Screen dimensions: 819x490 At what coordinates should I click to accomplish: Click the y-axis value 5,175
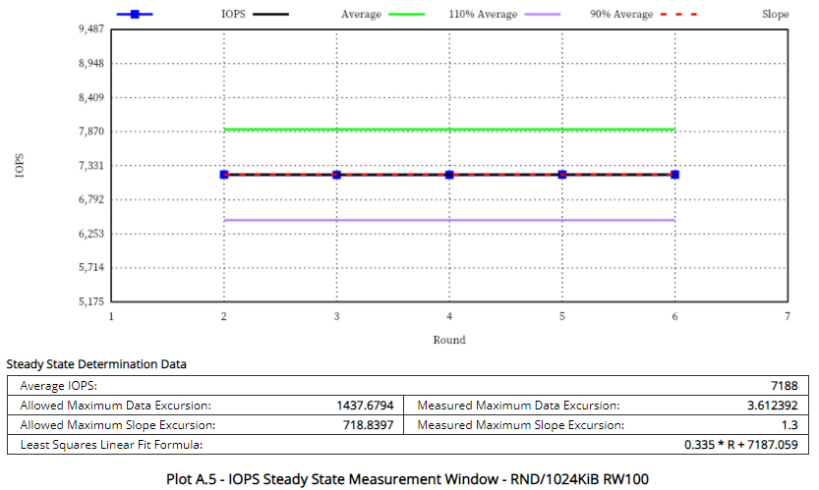91,301
